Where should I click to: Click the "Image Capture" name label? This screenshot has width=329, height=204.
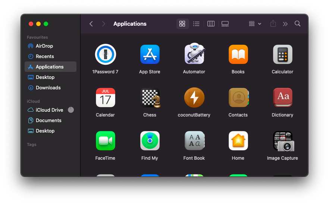[282, 158]
